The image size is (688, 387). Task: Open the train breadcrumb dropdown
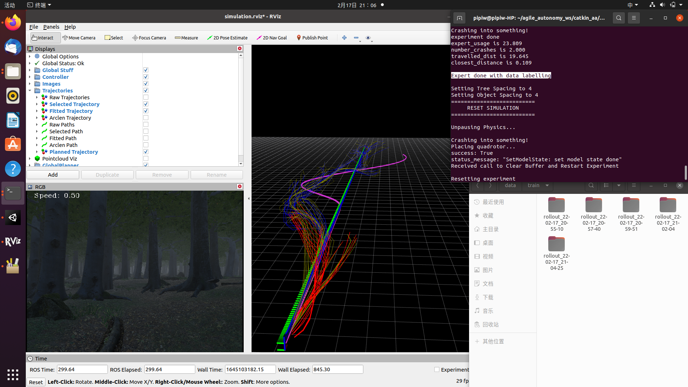pyautogui.click(x=547, y=186)
